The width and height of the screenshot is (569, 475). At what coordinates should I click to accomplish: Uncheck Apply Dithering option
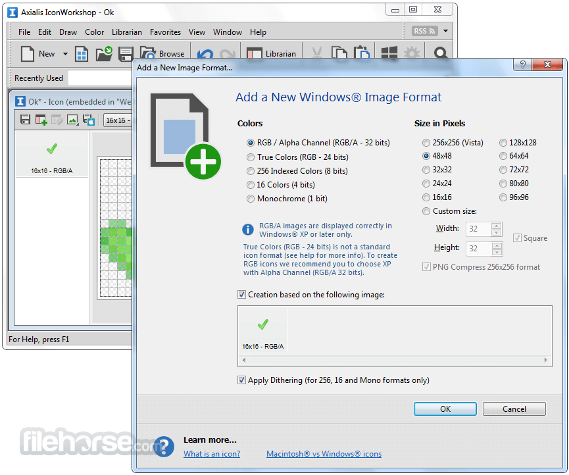242,380
